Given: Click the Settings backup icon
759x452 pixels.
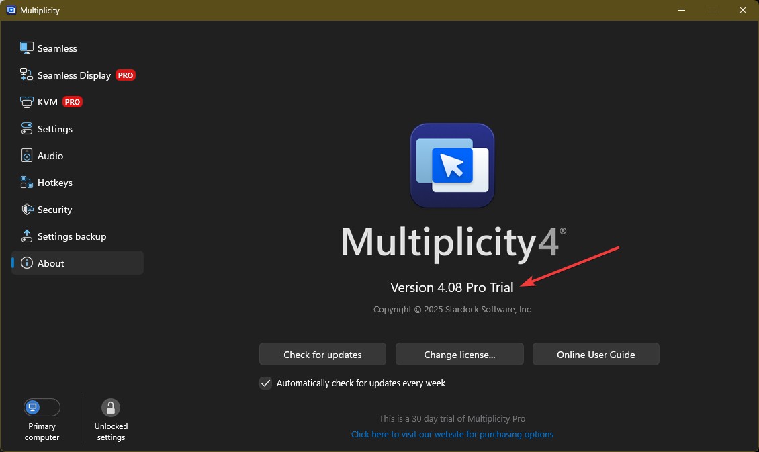Looking at the screenshot, I should pos(27,236).
